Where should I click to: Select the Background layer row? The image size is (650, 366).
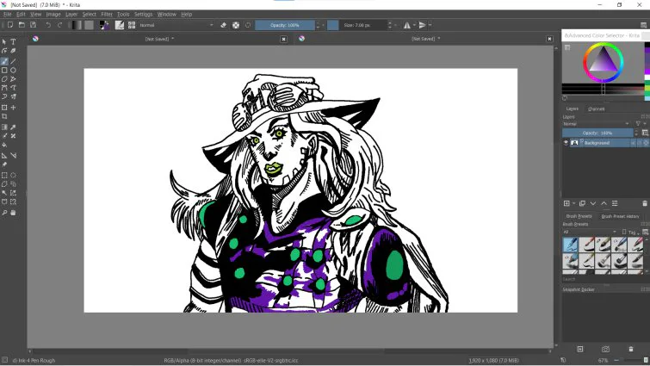tap(605, 143)
